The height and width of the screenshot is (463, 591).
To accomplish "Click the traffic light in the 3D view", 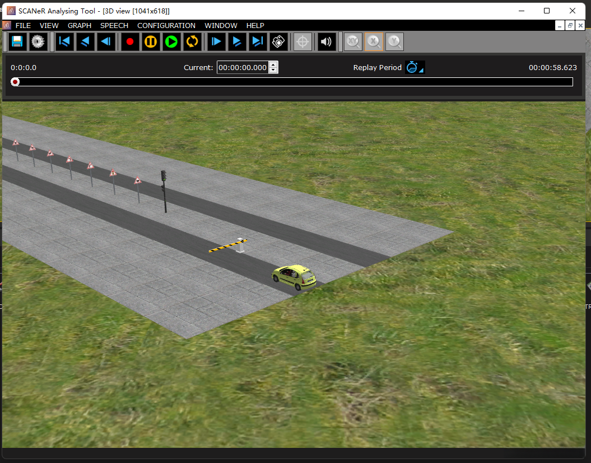I will click(x=164, y=191).
